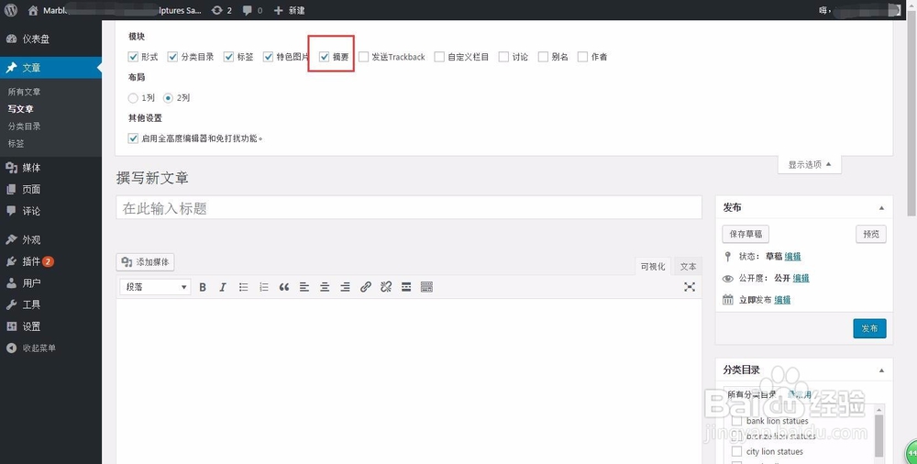Collapse the 分类目录 panel arrow
The height and width of the screenshot is (464, 917).
(x=881, y=370)
